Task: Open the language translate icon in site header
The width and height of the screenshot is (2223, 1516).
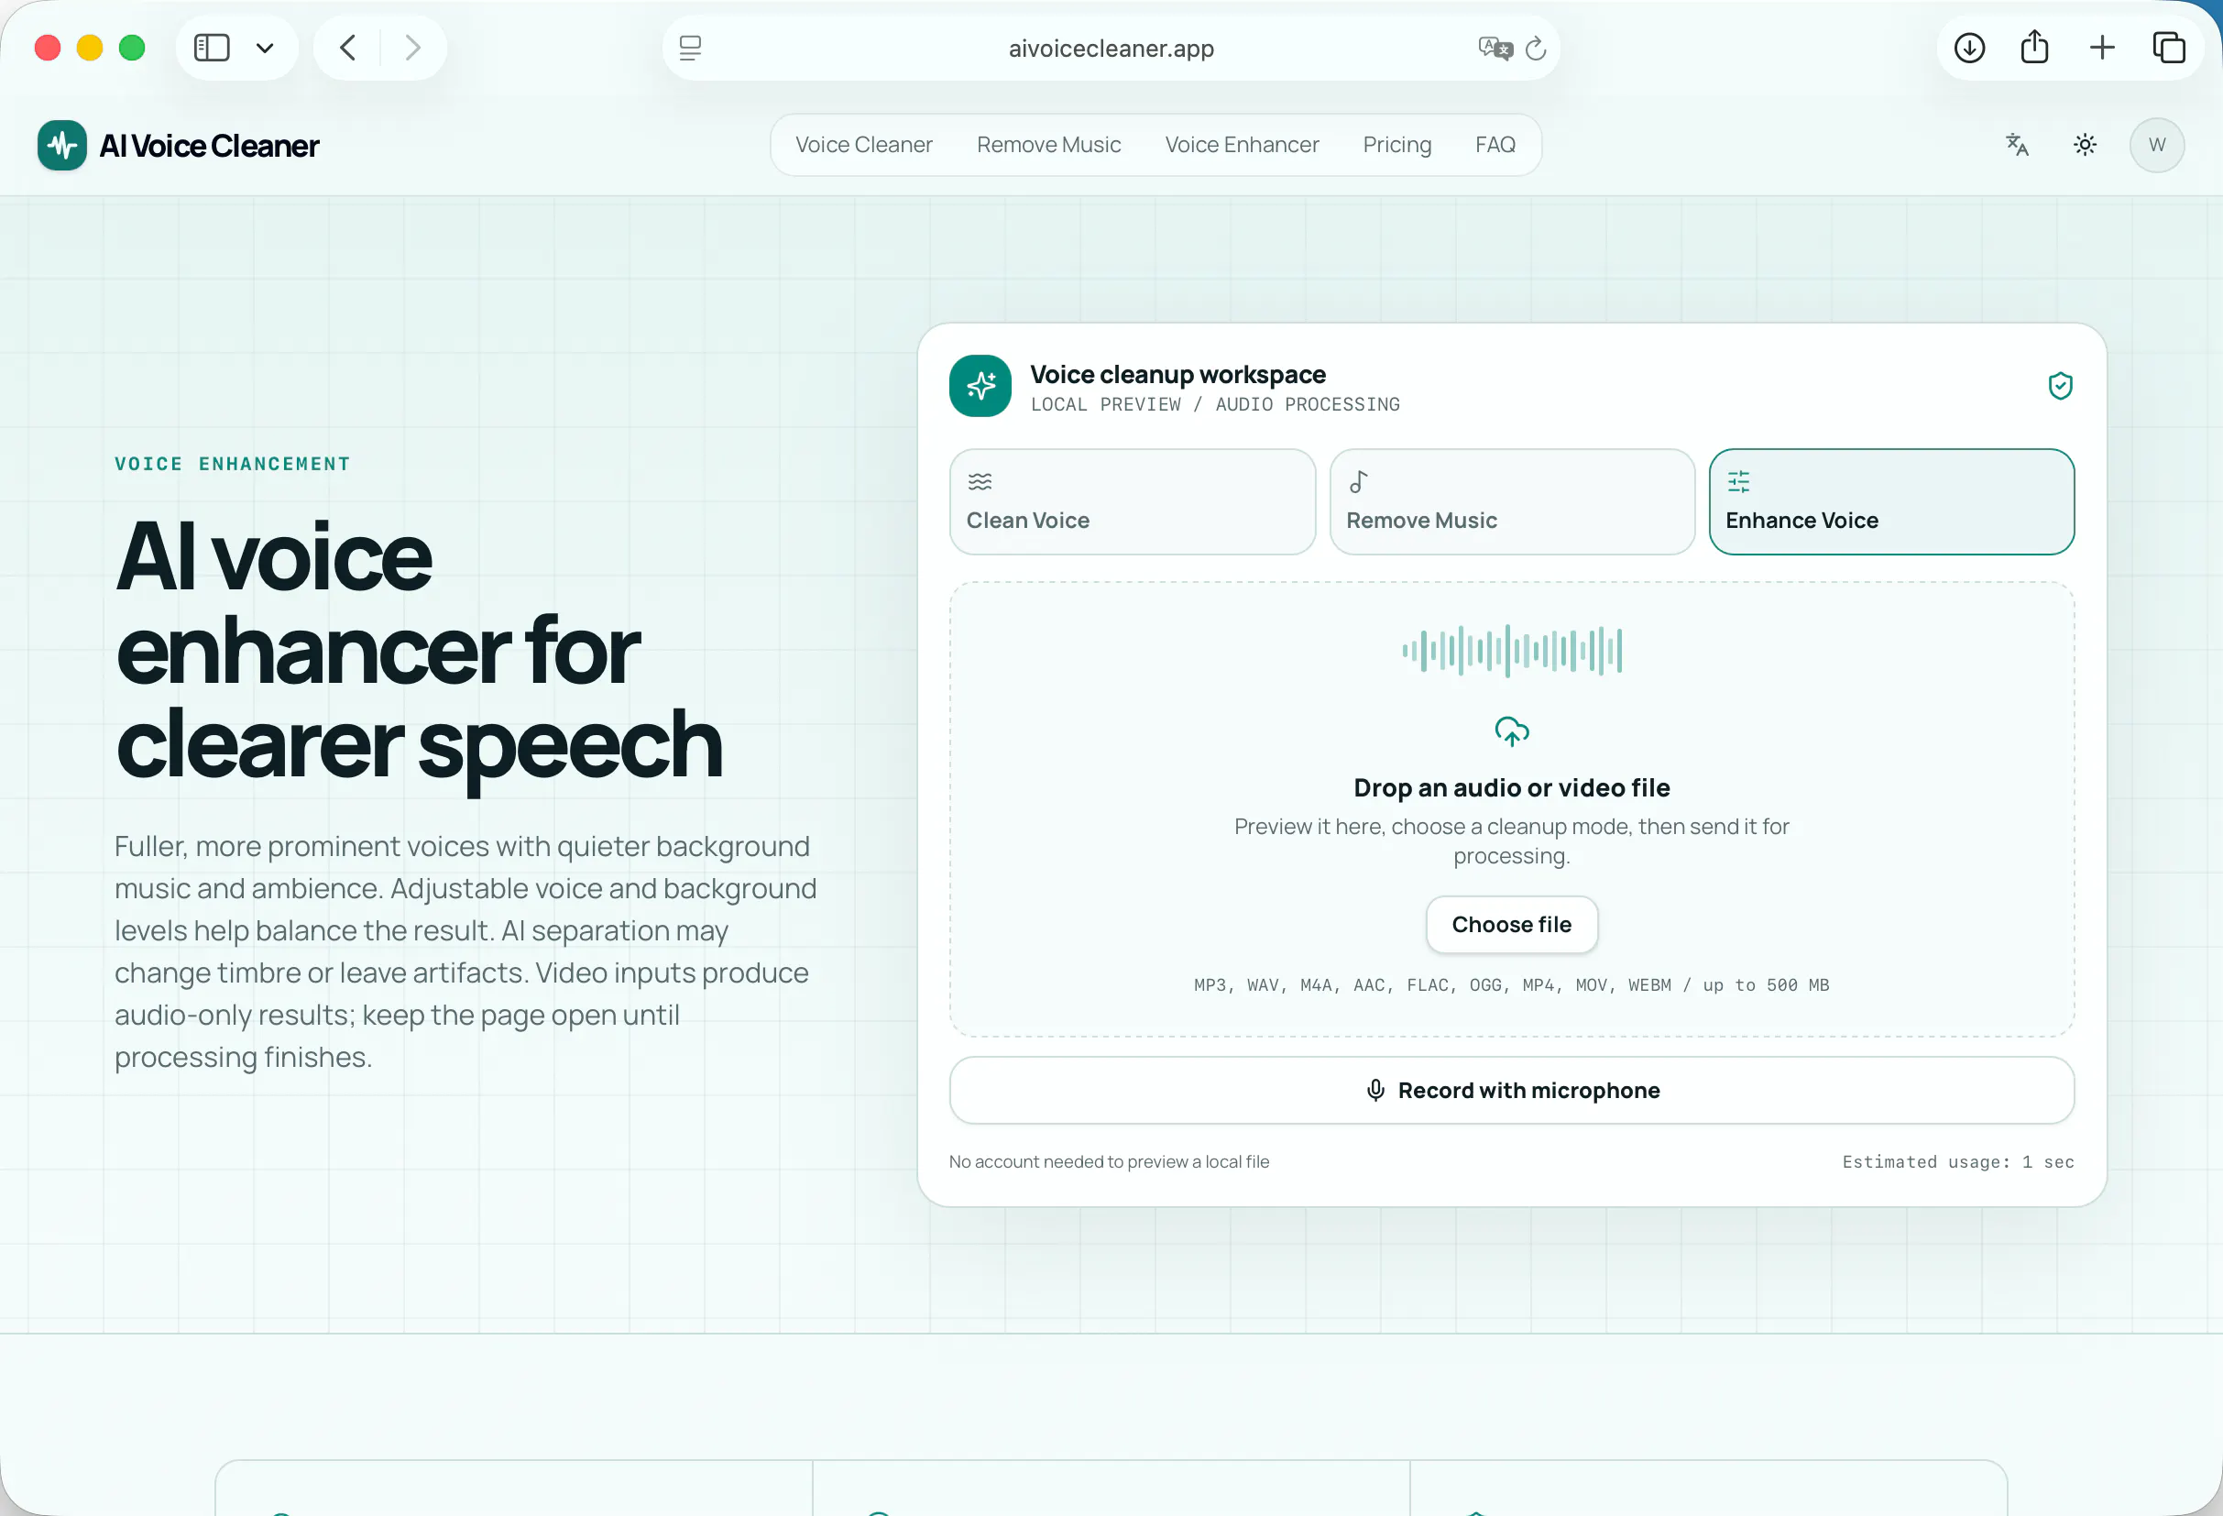Action: pos(2017,145)
